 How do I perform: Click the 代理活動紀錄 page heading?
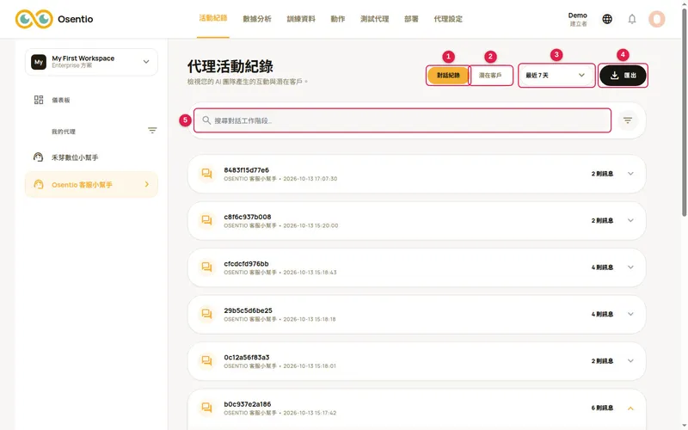(230, 67)
